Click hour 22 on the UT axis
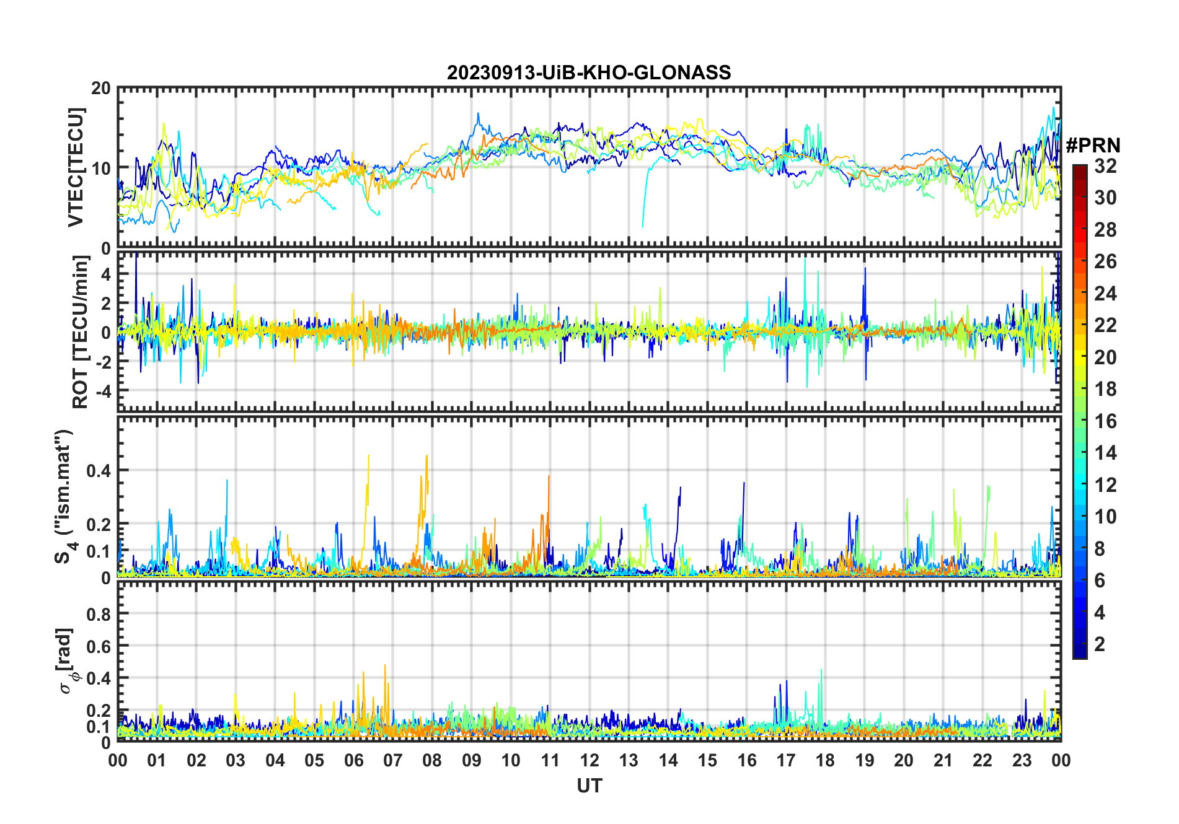This screenshot has height=824, width=1179. point(982,760)
